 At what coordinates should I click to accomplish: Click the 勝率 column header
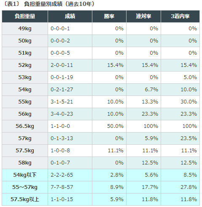[109, 16]
